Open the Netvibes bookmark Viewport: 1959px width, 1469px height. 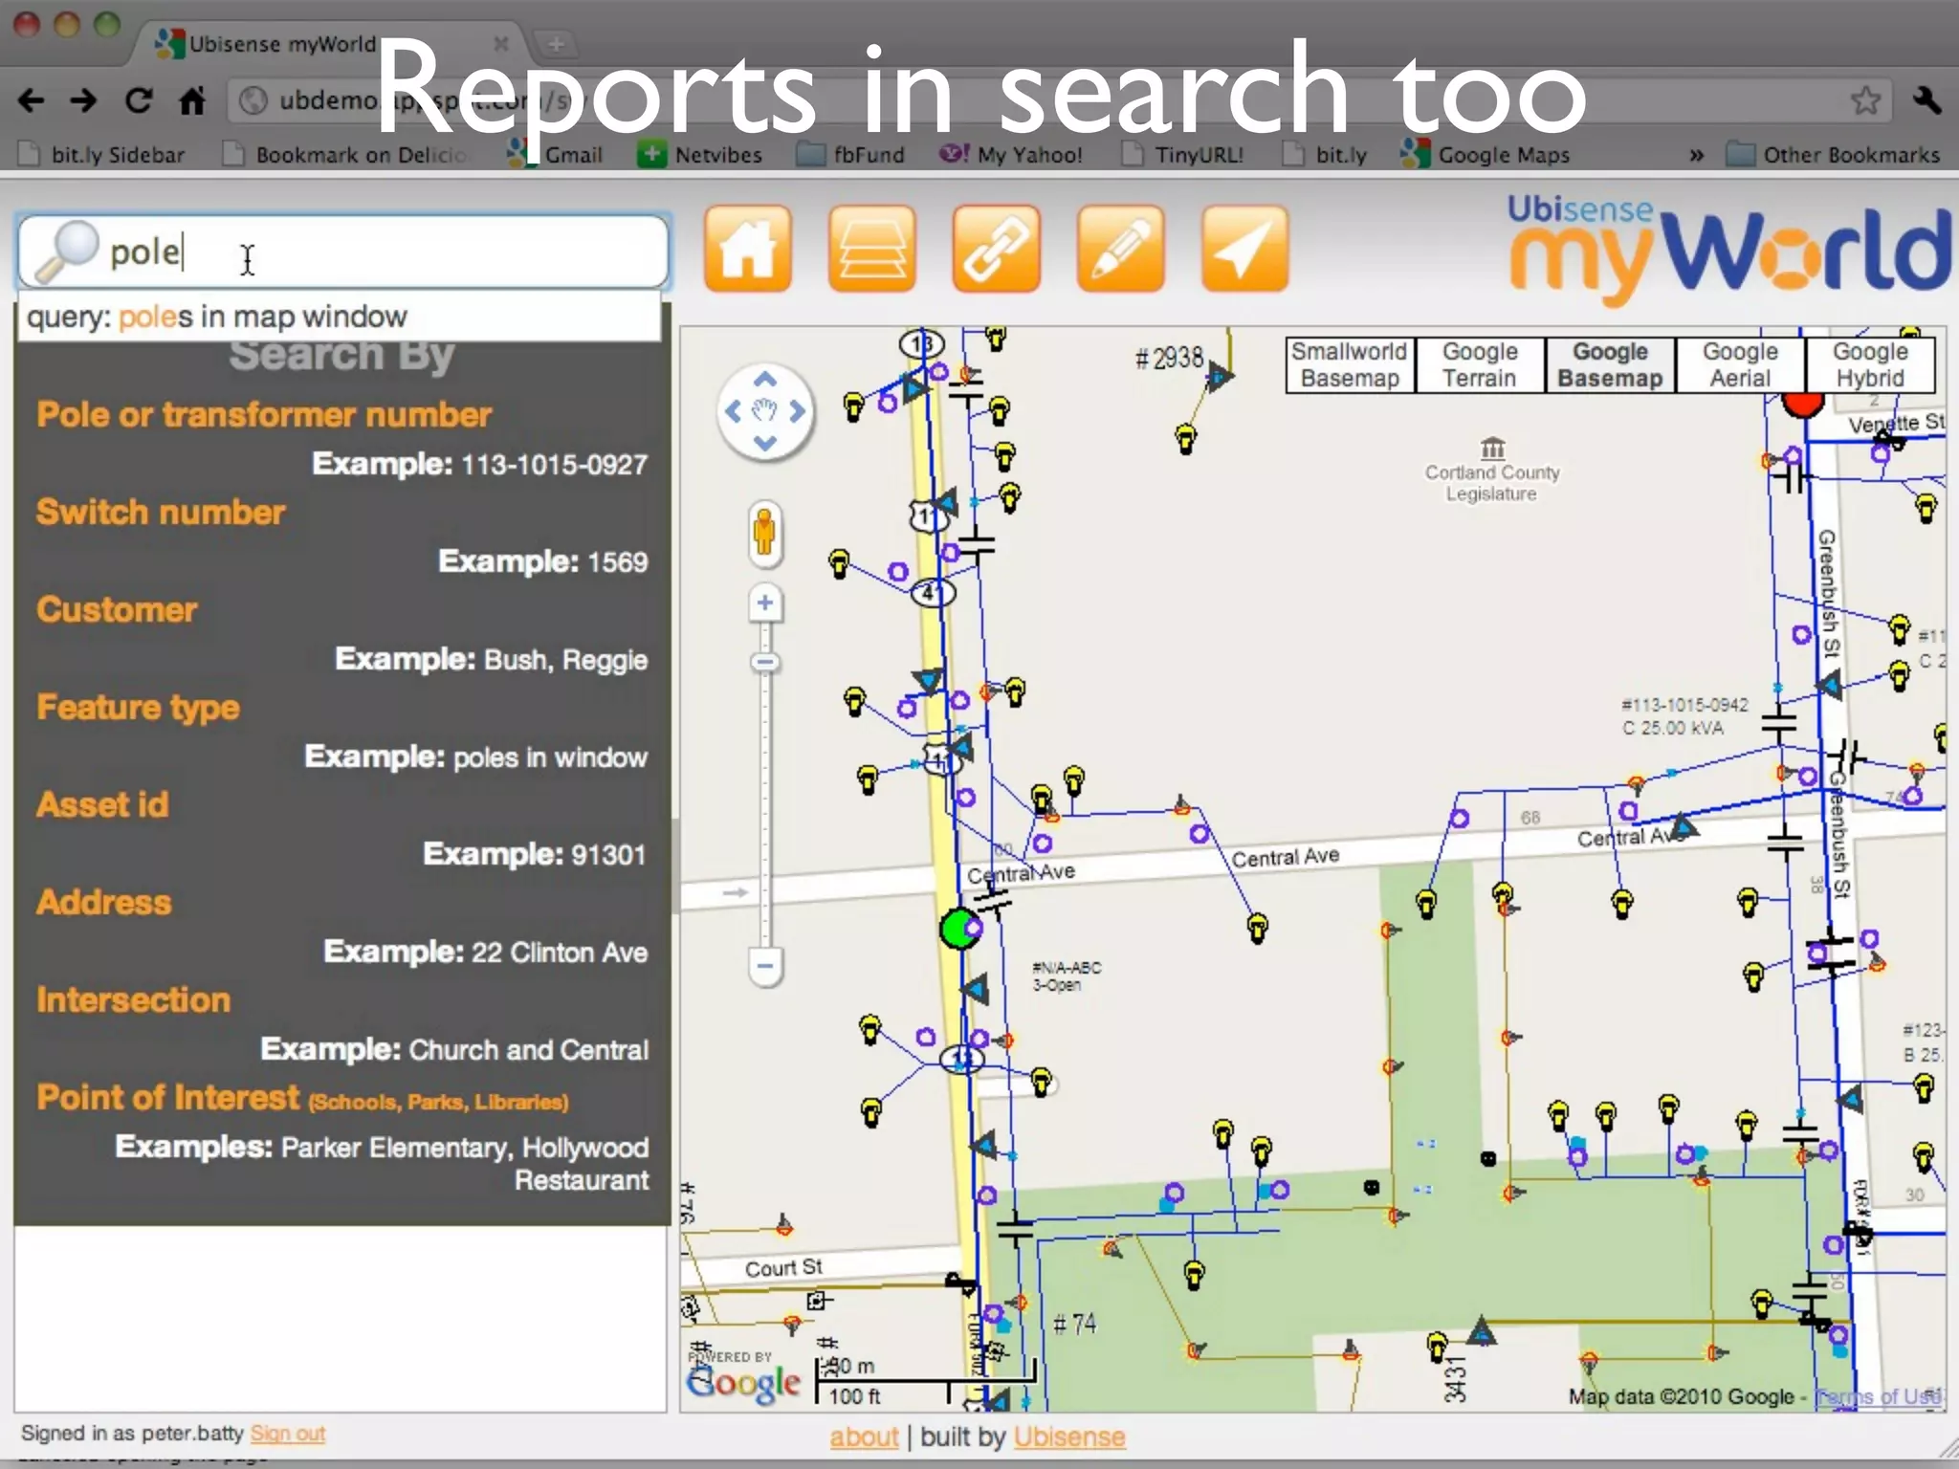pyautogui.click(x=700, y=155)
